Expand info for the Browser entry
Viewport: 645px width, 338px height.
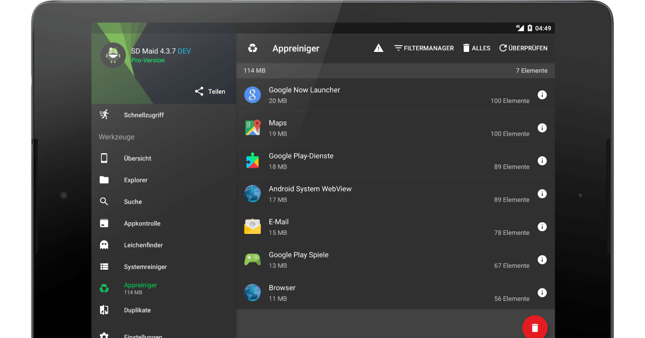pyautogui.click(x=542, y=293)
